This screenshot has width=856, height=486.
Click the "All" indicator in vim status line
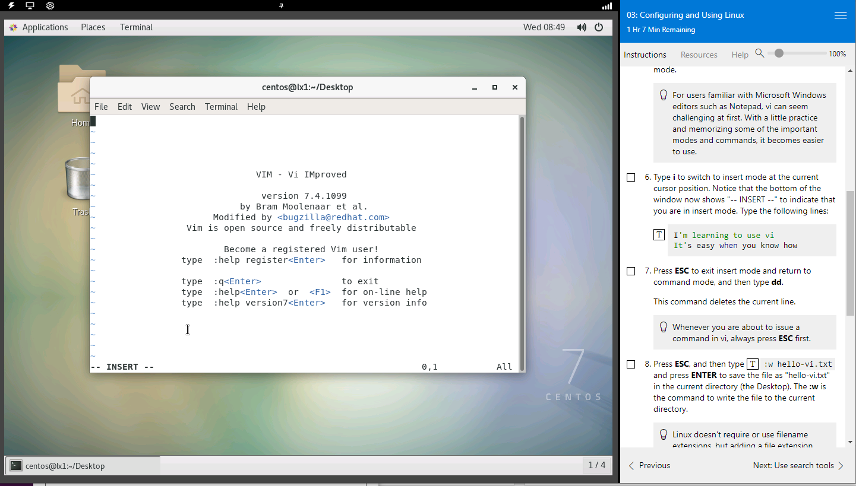(x=504, y=367)
